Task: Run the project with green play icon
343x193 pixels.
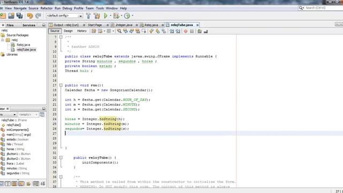Action: (106, 16)
